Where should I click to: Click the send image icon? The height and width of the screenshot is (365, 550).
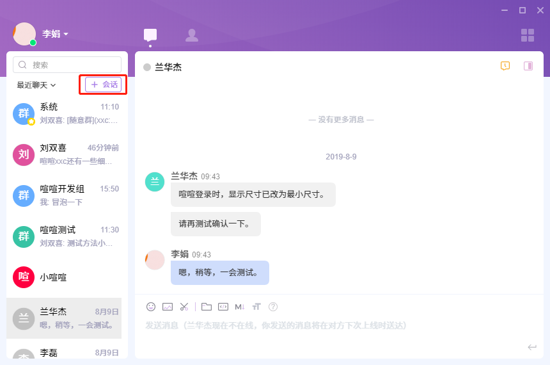[168, 307]
